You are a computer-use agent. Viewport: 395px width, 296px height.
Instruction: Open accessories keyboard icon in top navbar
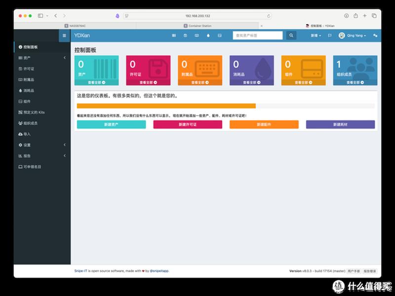[197, 36]
